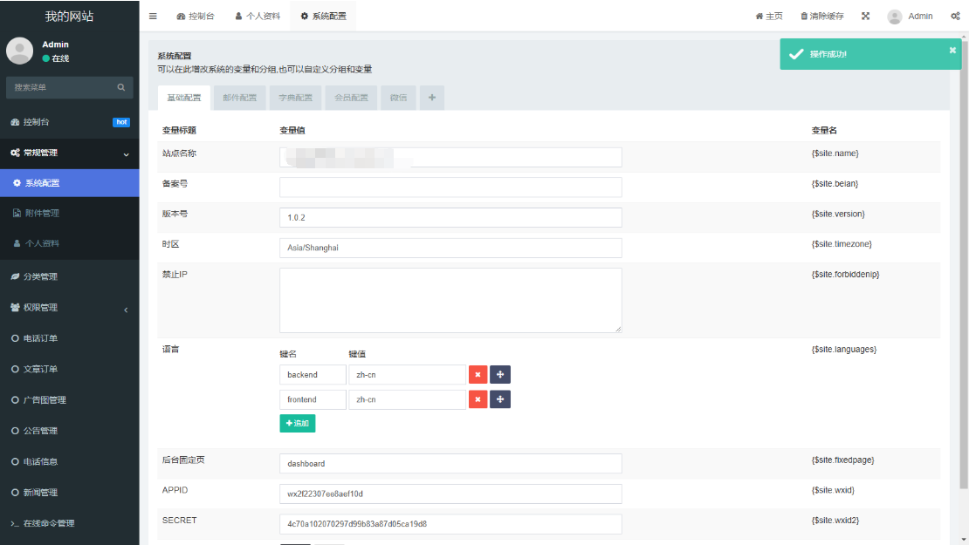Click search magnifier icon in sidebar
This screenshot has height=545, width=969.
click(x=121, y=87)
